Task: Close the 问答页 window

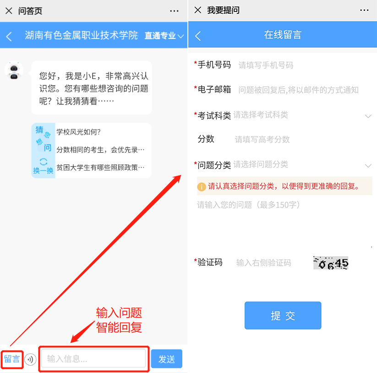Action: tap(9, 11)
